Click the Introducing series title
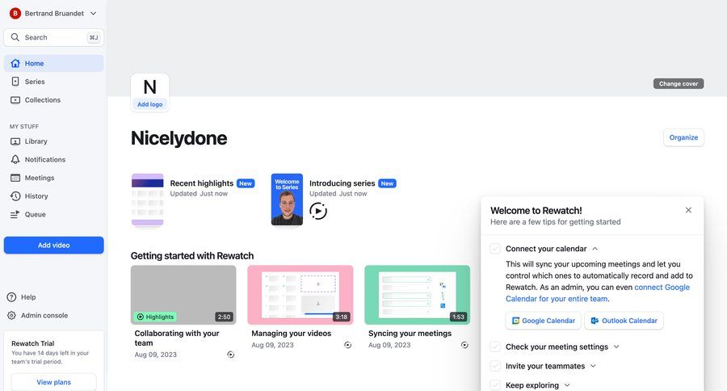The width and height of the screenshot is (727, 391). [342, 183]
